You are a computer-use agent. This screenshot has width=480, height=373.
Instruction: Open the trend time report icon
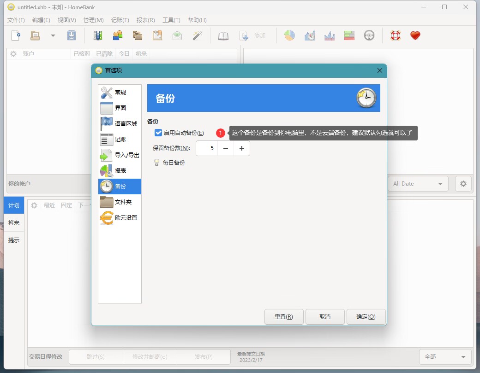310,35
